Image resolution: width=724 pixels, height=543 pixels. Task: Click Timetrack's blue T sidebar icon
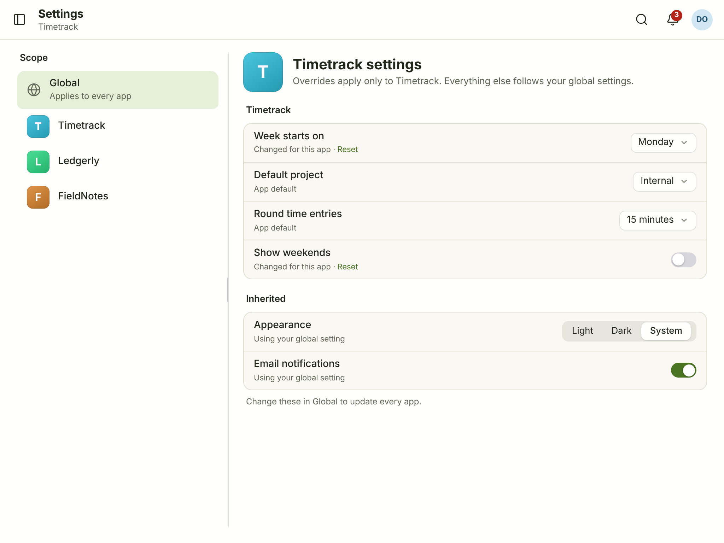(x=38, y=126)
